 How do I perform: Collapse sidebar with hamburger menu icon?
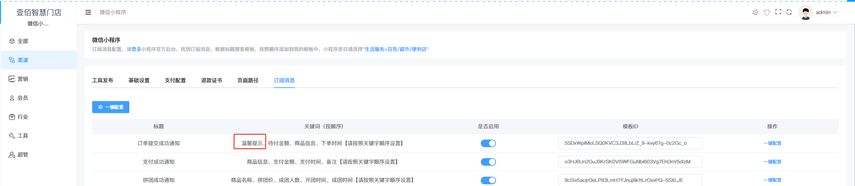88,12
